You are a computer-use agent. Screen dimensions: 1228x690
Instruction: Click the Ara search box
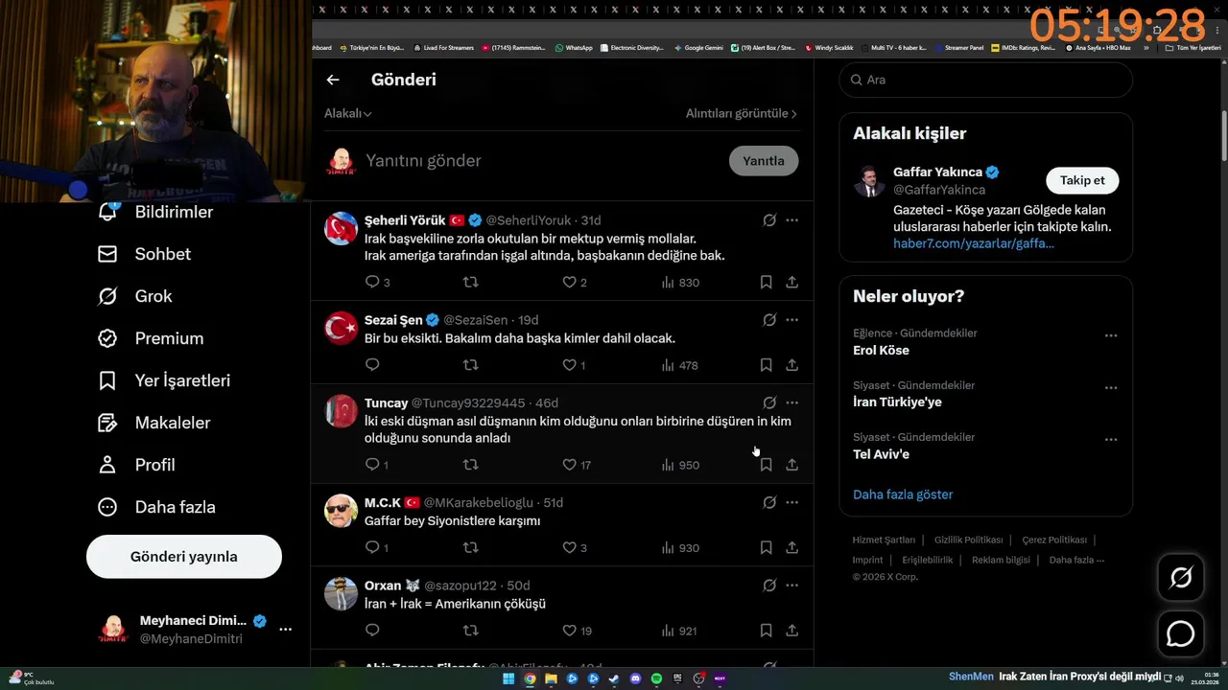pyautogui.click(x=985, y=80)
